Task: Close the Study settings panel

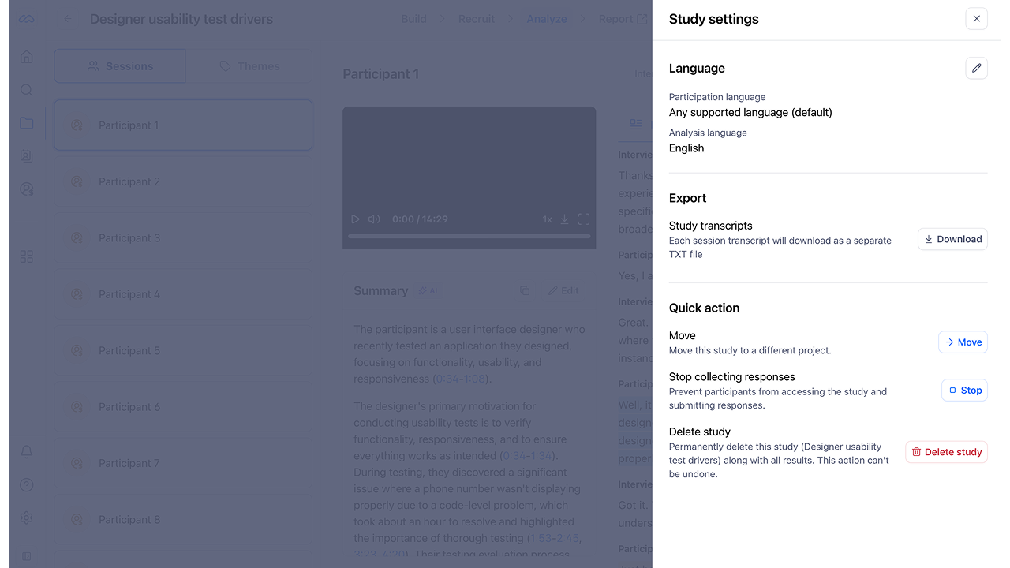Action: [976, 19]
